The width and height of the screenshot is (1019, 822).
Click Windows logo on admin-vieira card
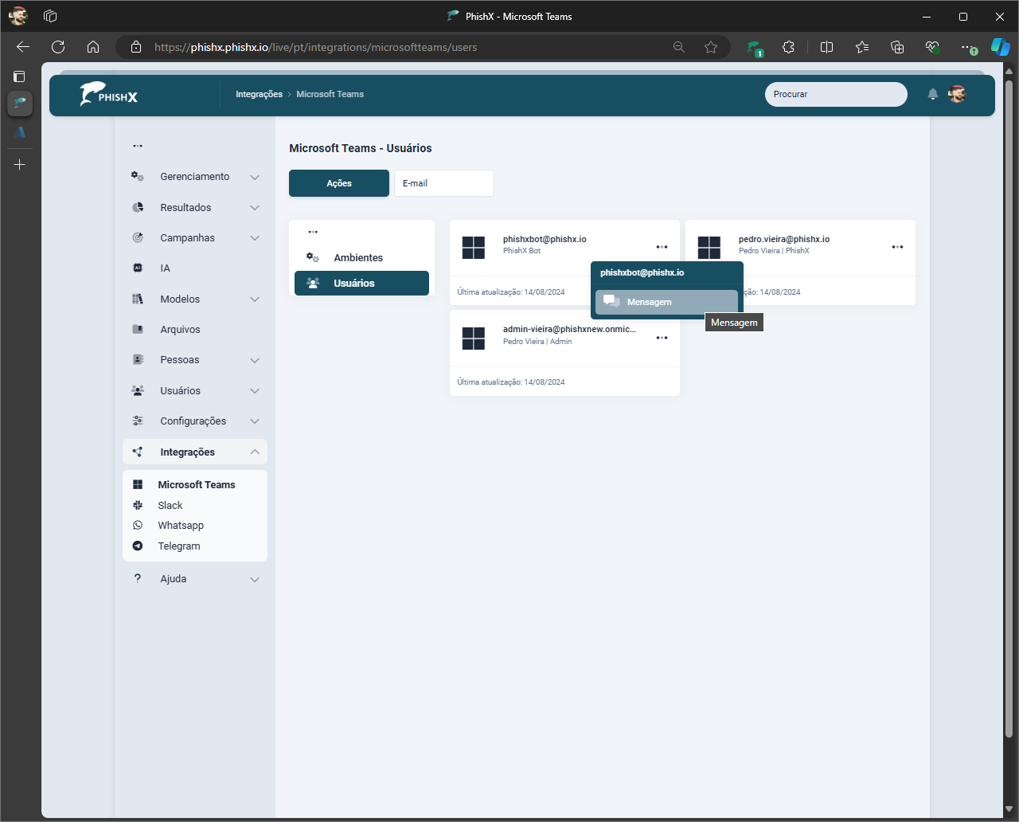click(474, 339)
